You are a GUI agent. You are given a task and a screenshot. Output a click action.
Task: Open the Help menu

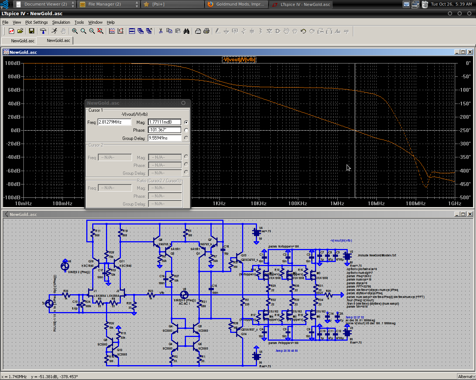(x=111, y=22)
